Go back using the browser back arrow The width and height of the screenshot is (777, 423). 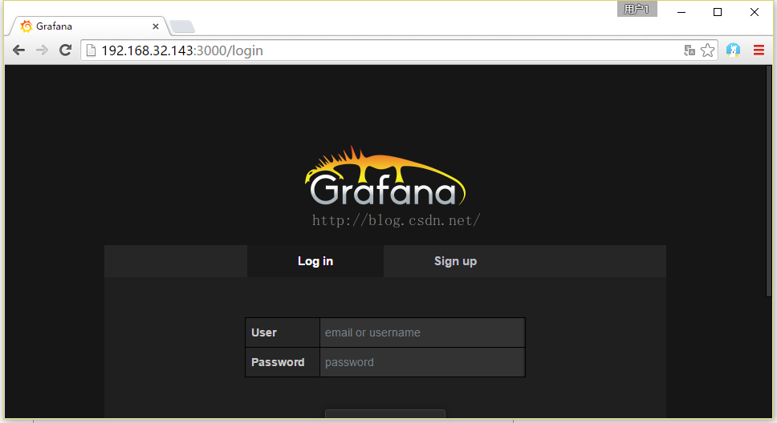[18, 50]
